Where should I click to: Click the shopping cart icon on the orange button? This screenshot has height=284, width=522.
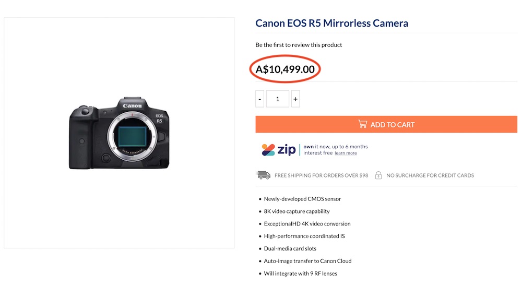click(x=363, y=124)
